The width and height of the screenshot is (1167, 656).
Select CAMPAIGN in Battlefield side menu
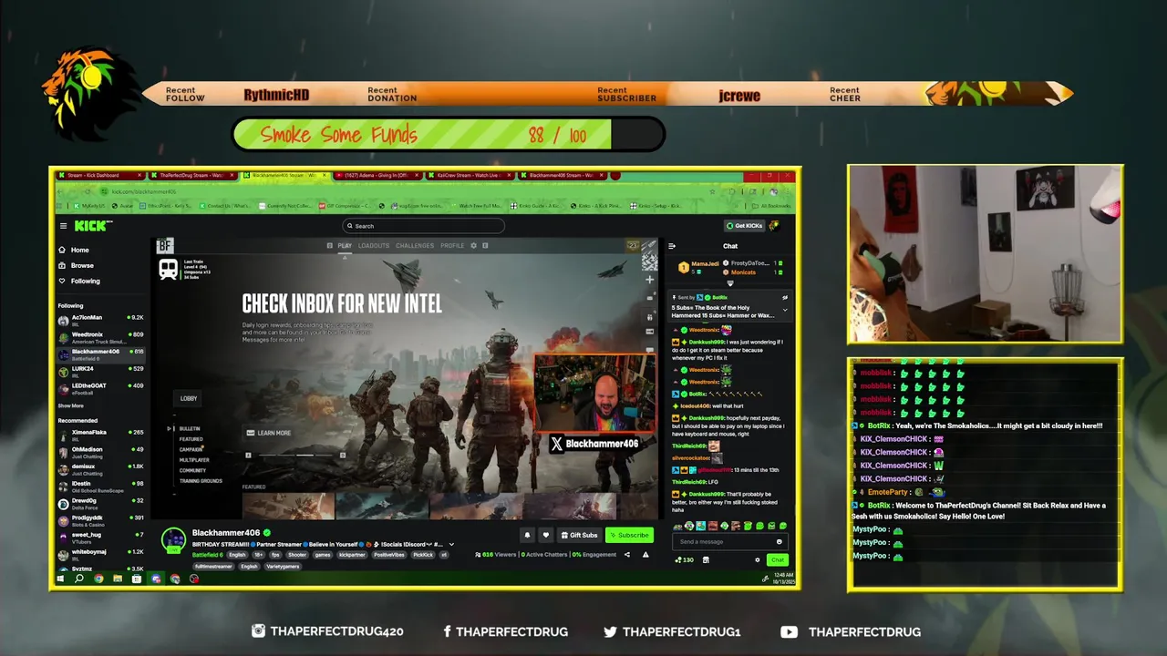(191, 449)
